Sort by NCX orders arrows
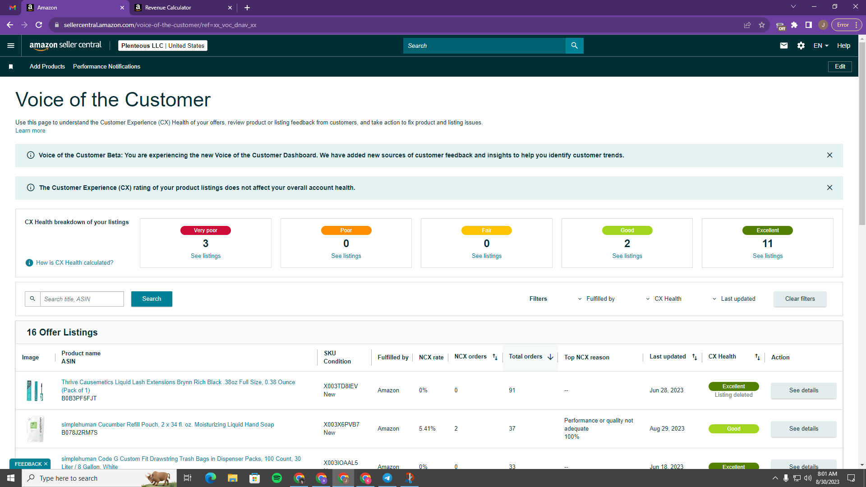The width and height of the screenshot is (866, 487). (x=495, y=357)
